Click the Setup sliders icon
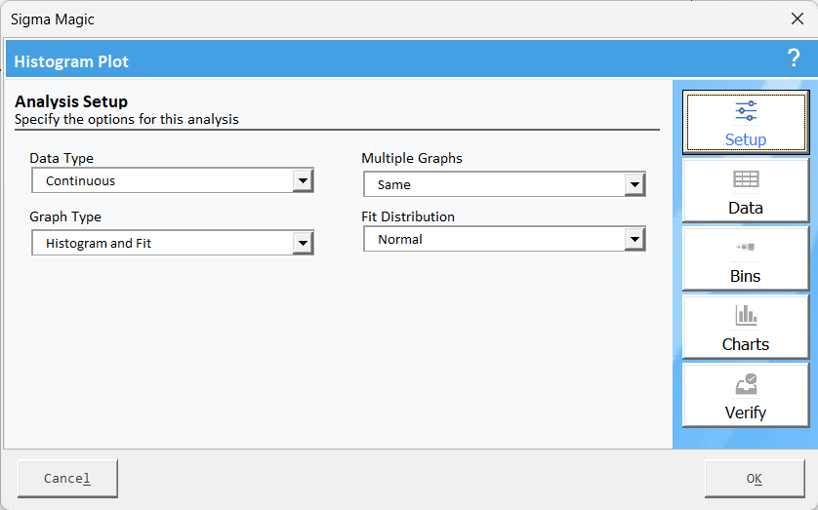818x510 pixels. click(x=746, y=111)
